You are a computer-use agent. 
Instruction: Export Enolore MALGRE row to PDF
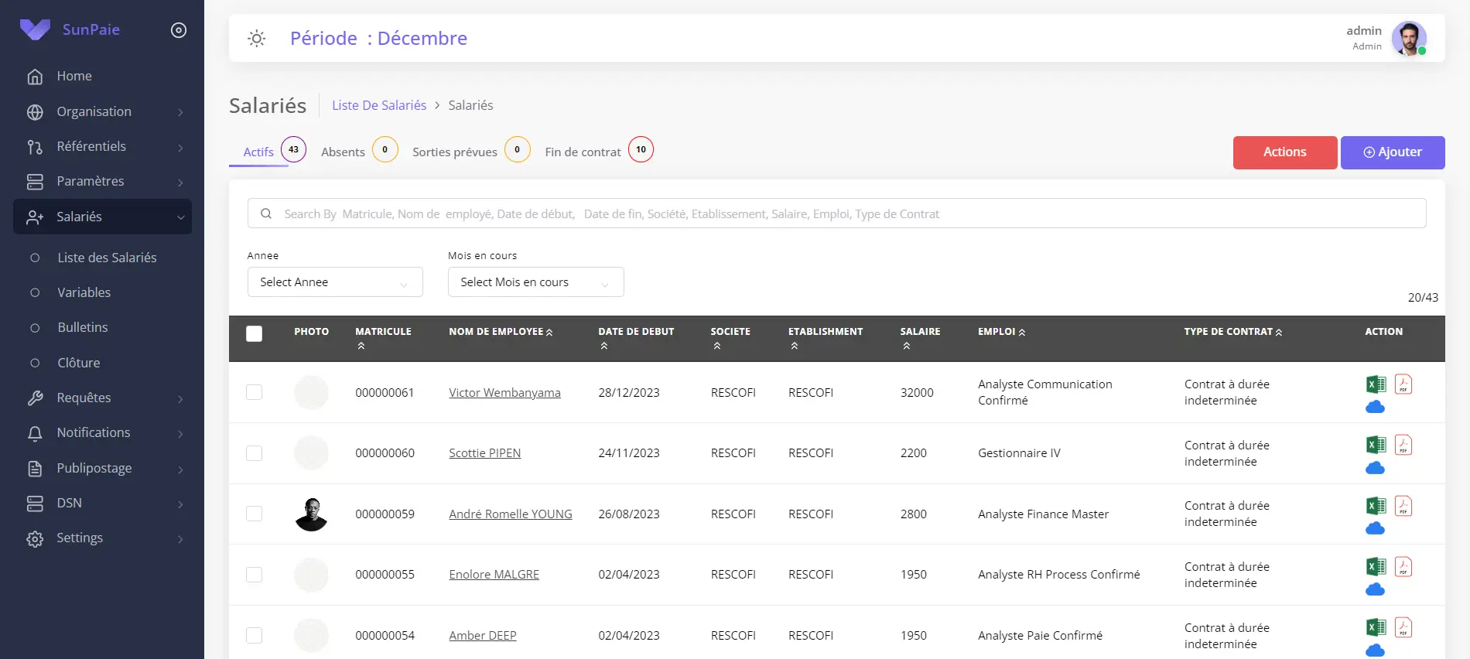click(x=1403, y=567)
